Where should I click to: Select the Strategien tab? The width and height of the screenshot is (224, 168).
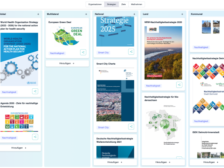112,4
